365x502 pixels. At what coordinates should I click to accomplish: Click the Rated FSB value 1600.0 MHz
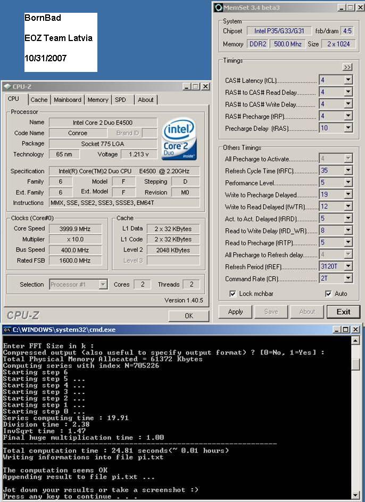tap(75, 260)
